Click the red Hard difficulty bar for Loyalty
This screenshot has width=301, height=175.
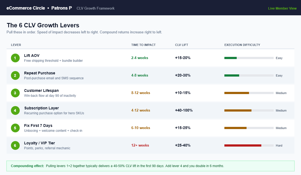click(x=243, y=145)
